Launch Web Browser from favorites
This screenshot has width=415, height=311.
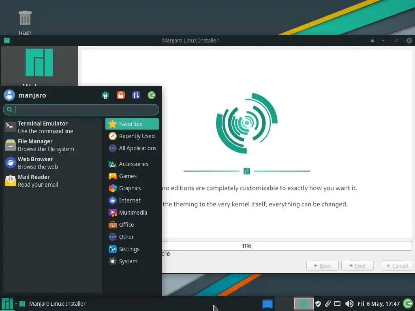pos(53,163)
